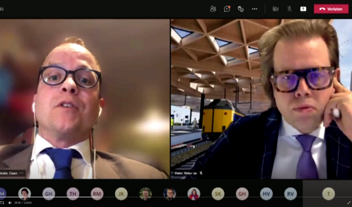Unmute the microphone
The width and height of the screenshot is (352, 207).
(290, 9)
